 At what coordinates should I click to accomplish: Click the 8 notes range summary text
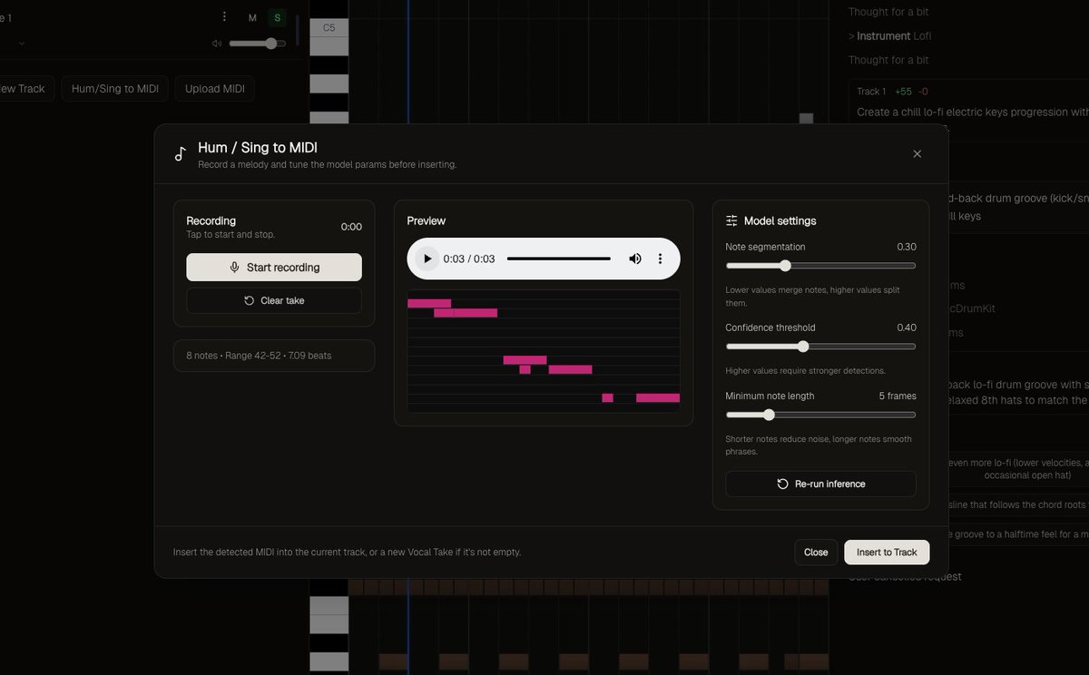pyautogui.click(x=259, y=356)
